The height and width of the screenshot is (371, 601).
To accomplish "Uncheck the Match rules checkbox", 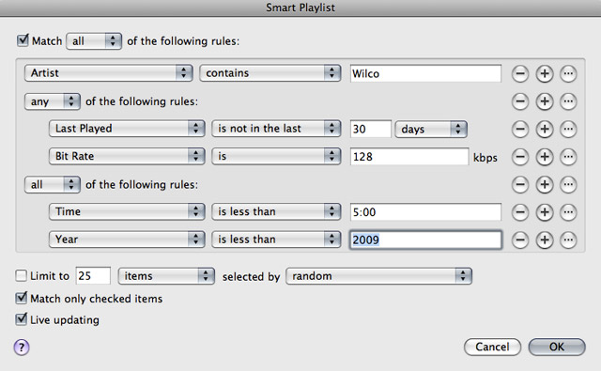I will [23, 40].
